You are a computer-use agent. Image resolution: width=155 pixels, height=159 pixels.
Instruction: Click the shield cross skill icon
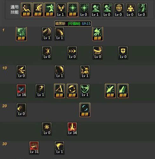(x=123, y=53)
